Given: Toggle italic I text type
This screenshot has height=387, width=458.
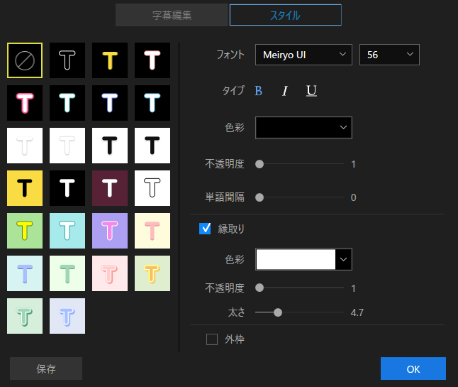Looking at the screenshot, I should pos(285,91).
